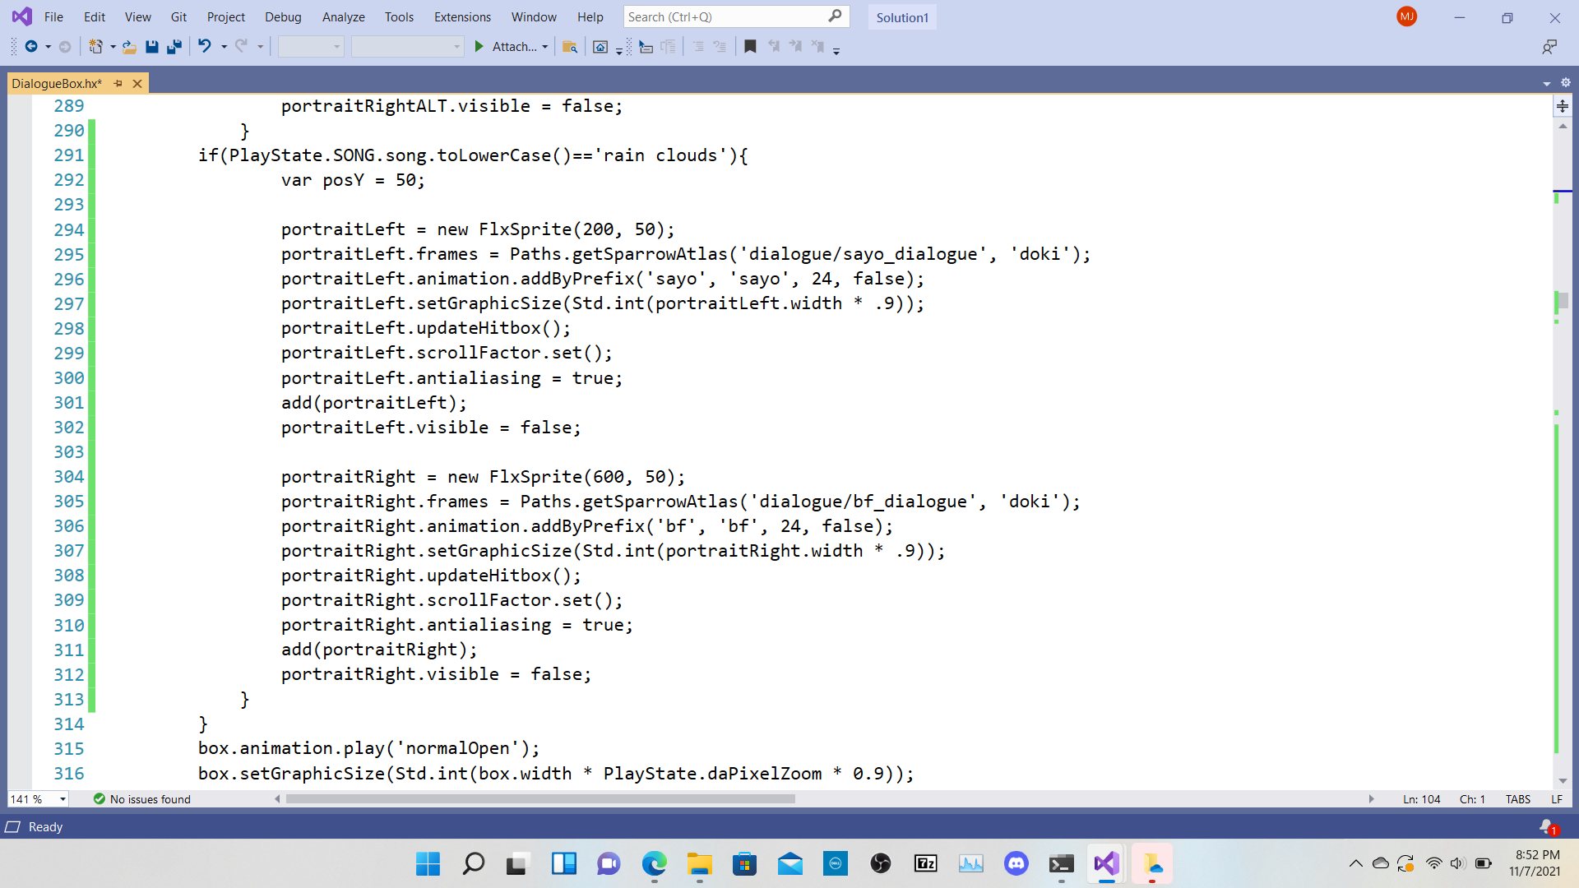This screenshot has width=1579, height=888.
Task: Save the current file with Save icon
Action: 152,46
